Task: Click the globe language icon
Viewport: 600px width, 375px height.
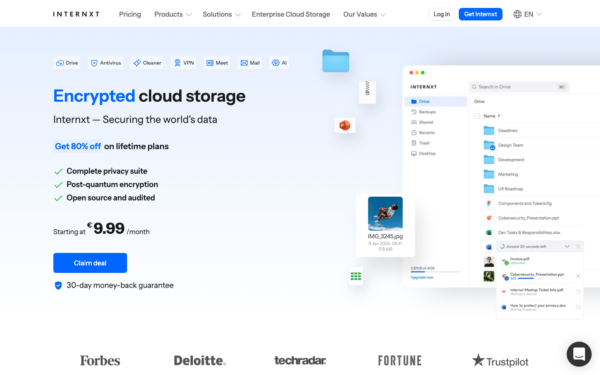Action: coord(517,14)
